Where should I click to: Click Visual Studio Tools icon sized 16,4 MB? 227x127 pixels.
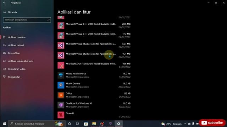coord(61,55)
